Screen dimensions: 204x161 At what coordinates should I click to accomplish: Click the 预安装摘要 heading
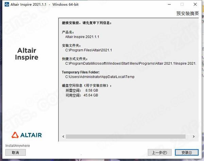187,13
